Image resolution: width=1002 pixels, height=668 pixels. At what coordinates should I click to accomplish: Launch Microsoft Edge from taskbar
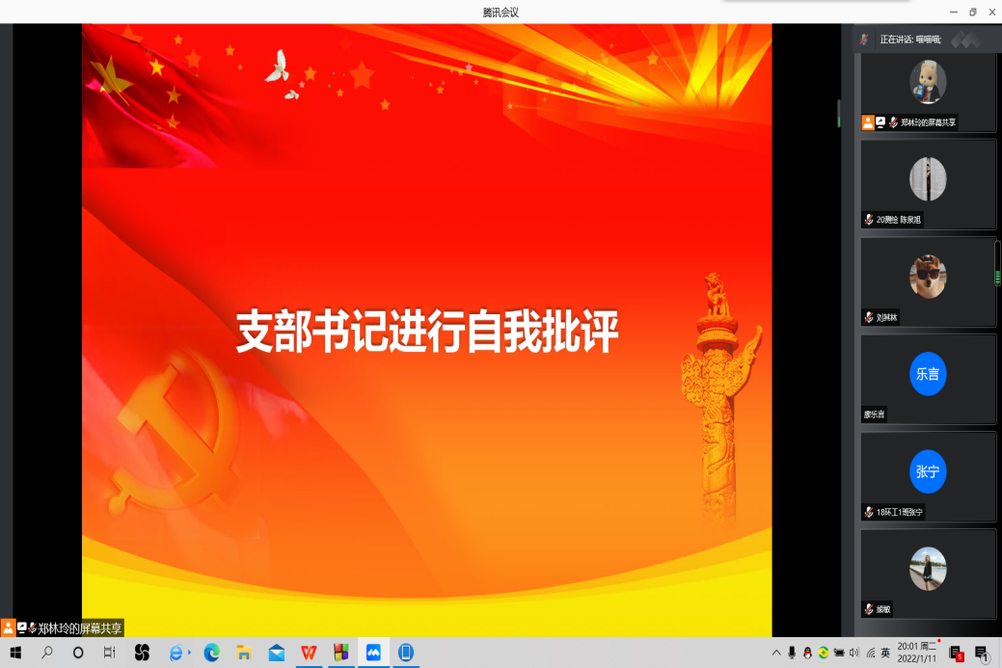click(211, 653)
